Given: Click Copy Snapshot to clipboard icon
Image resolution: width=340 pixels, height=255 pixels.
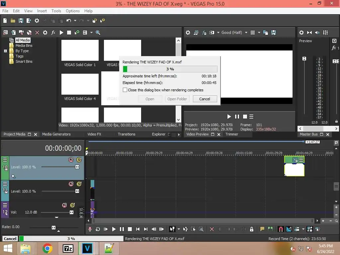Looking at the screenshot, I should (265, 33).
